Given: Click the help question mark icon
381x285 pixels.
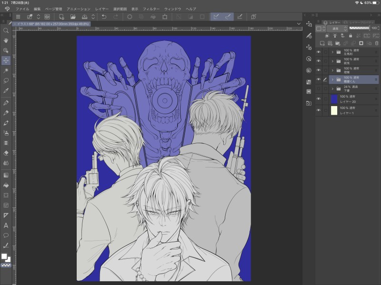Looking at the screenshot, I should pyautogui.click(x=253, y=17).
